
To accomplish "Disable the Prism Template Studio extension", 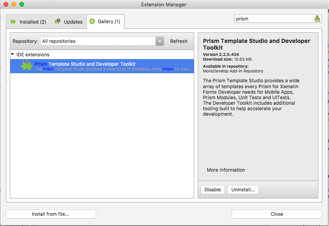I will click(212, 190).
